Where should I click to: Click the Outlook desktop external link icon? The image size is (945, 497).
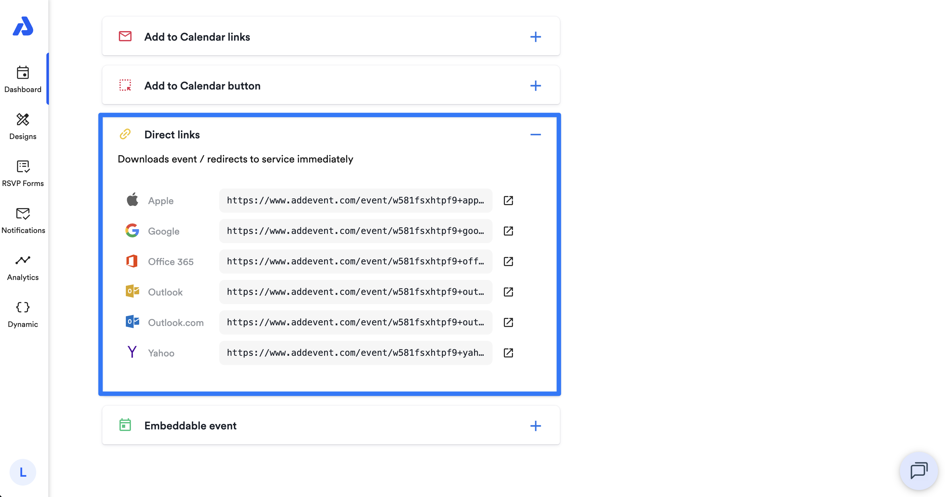point(508,292)
